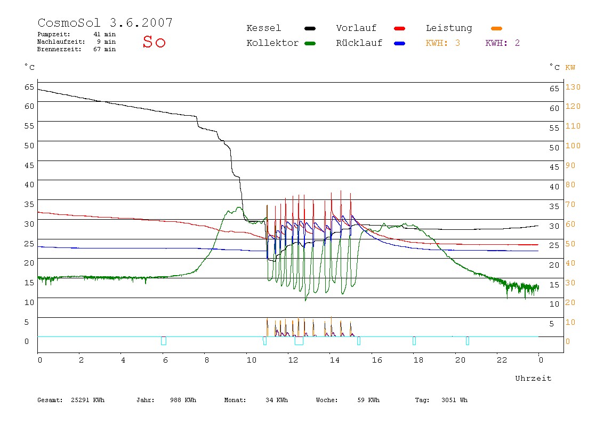Click the cyan pulse marker near hour 20.5
Image resolution: width=612 pixels, height=433 pixels.
point(467,341)
